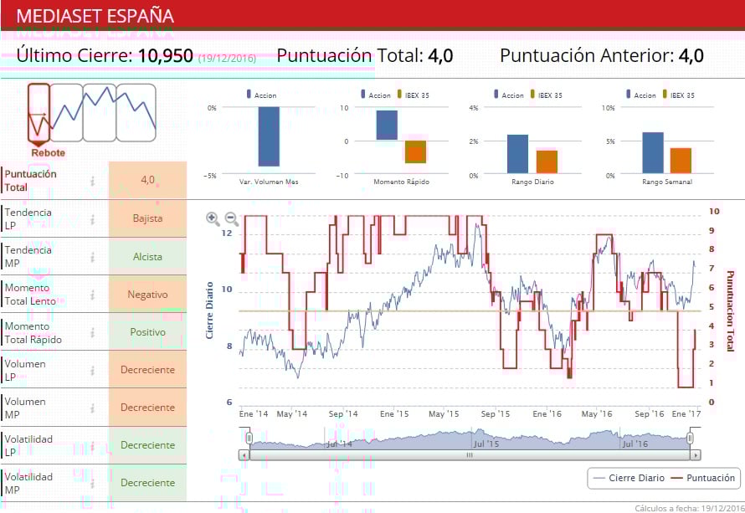Click the Jul '15 navigator label
The width and height of the screenshot is (745, 513).
click(486, 444)
